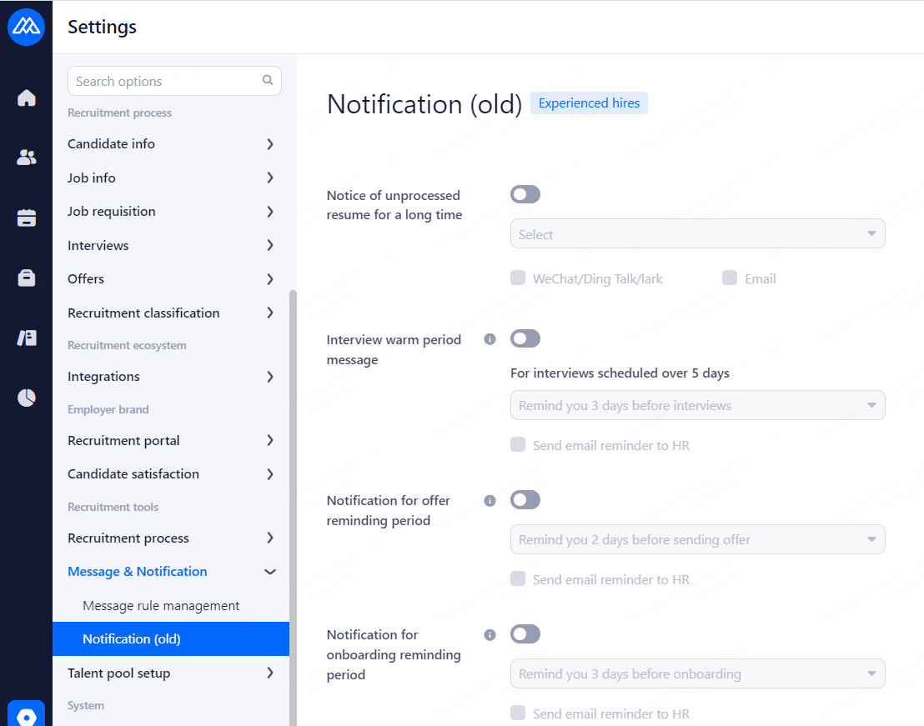924x726 pixels.
Task: Enable unprocessed resume notice toggle
Action: point(525,195)
